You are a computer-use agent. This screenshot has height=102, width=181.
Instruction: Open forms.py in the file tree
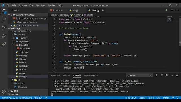(28, 62)
